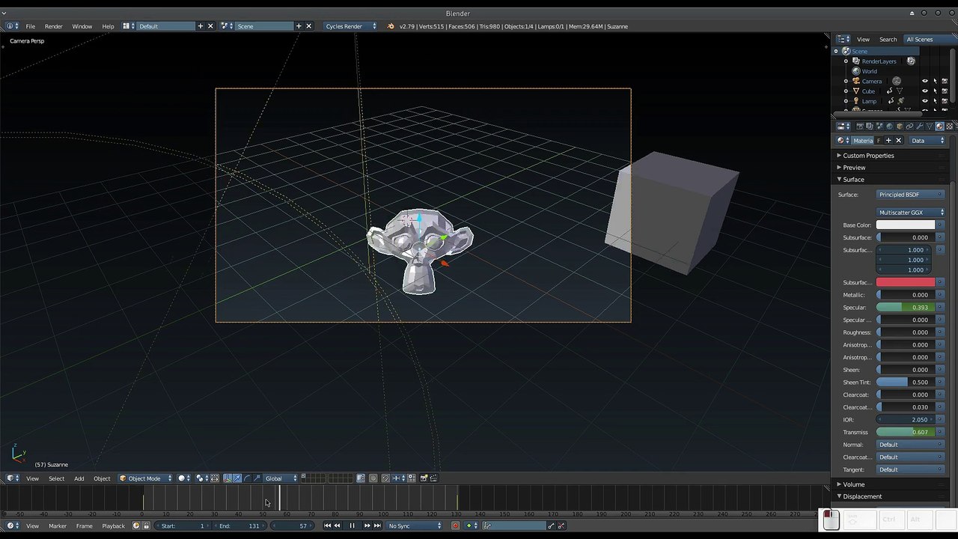The width and height of the screenshot is (958, 539).
Task: Click the scale manipulator icon
Action: point(257,478)
